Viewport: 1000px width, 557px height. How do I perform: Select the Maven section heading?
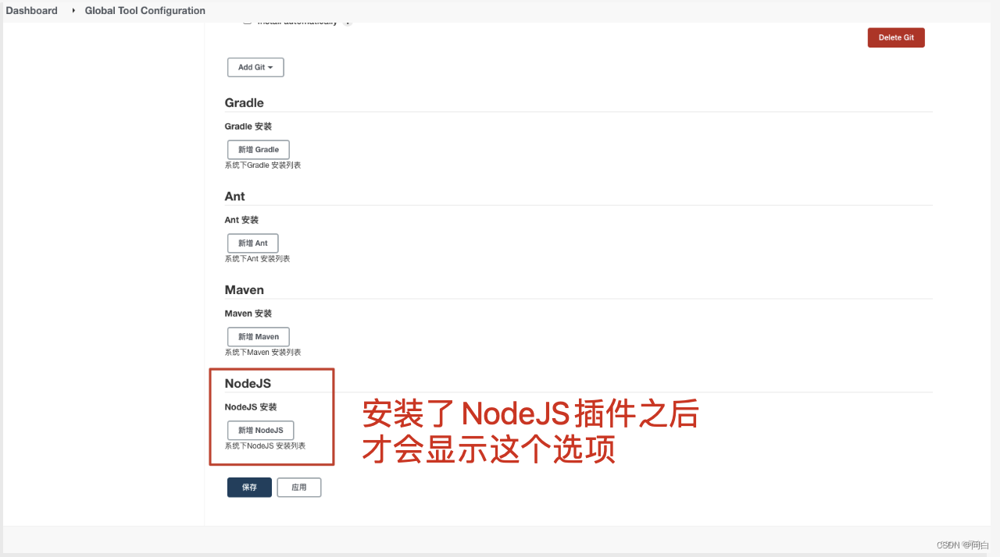(244, 289)
